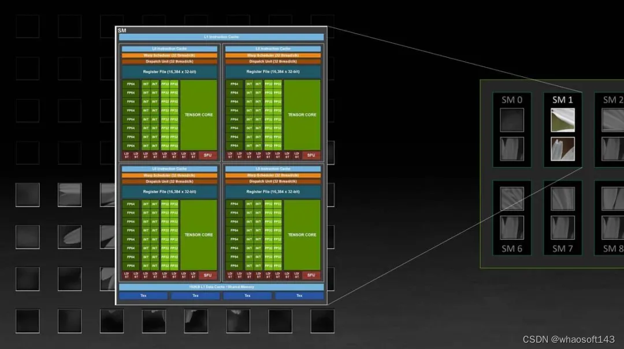Select the Tensor Core block in the top-left quadrant
The width and height of the screenshot is (624, 349).
(x=199, y=115)
